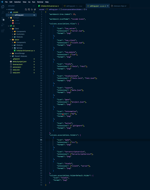Expand the Services folder chevron
The height and width of the screenshot is (190, 150).
12,48
